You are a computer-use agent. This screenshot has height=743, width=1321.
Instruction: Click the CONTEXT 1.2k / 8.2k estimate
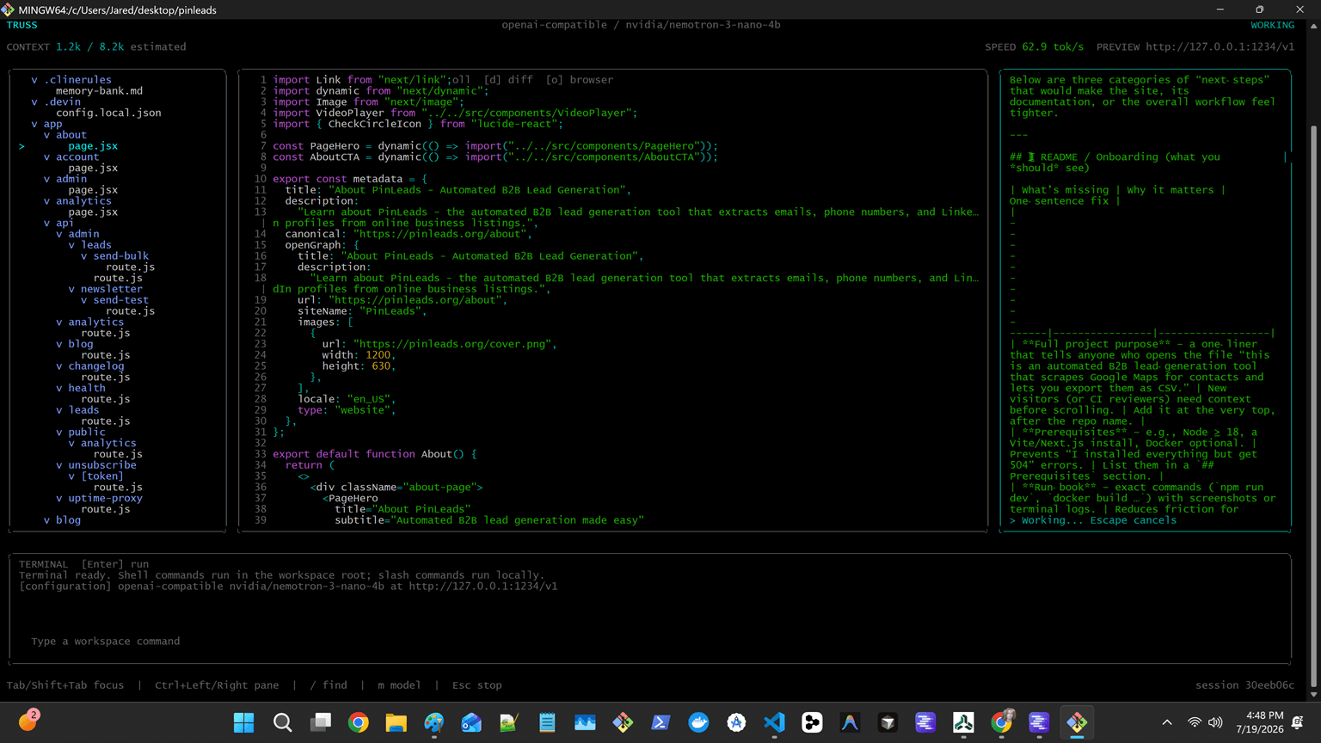click(x=96, y=47)
